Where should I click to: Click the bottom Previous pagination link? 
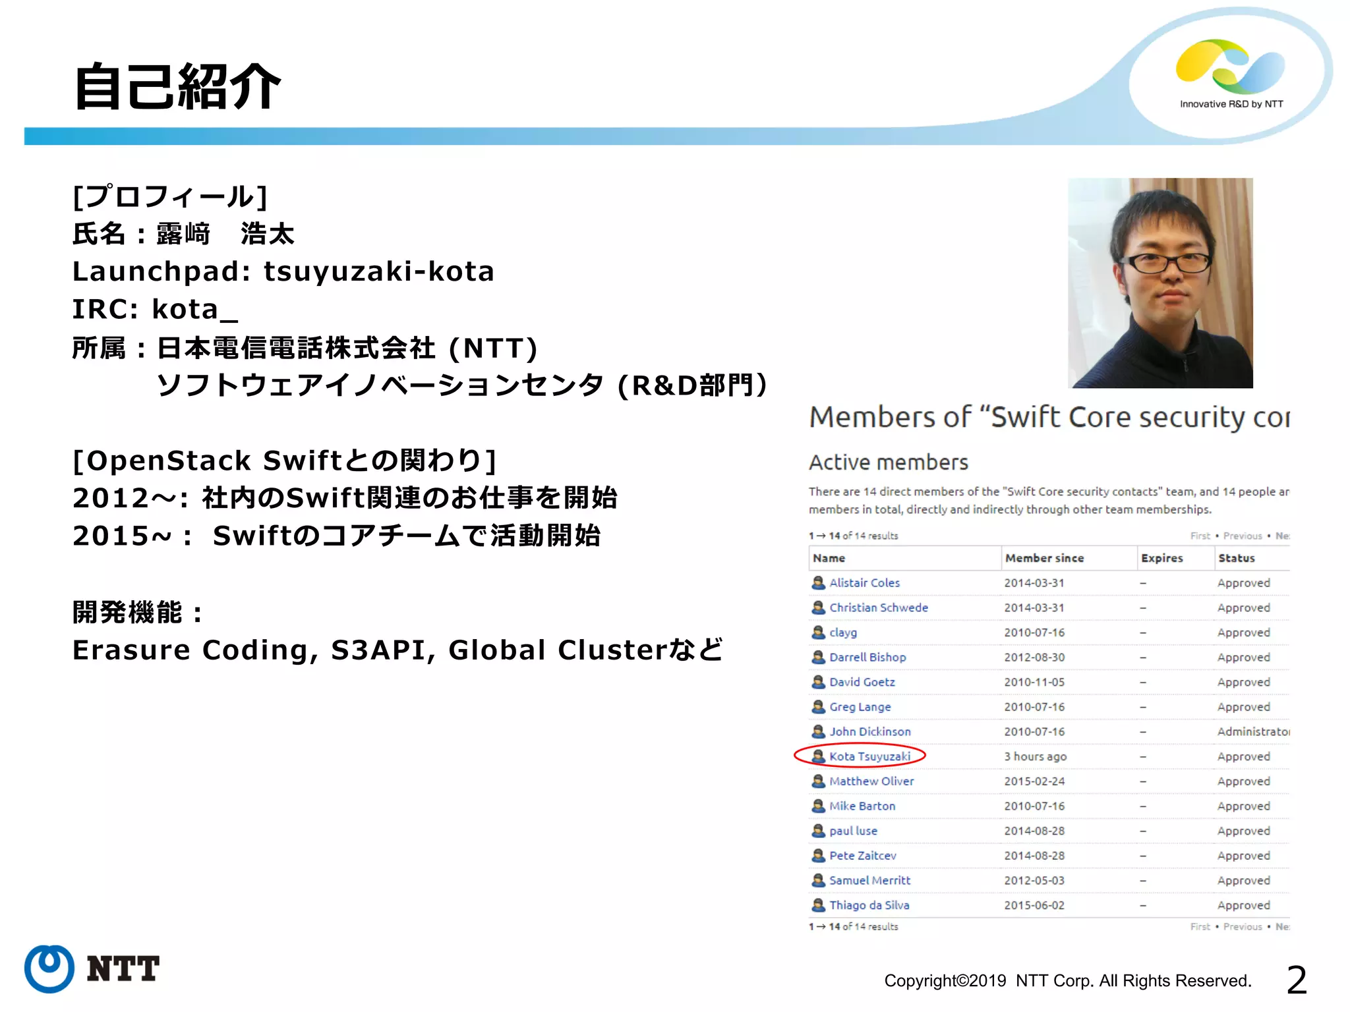click(x=1242, y=927)
